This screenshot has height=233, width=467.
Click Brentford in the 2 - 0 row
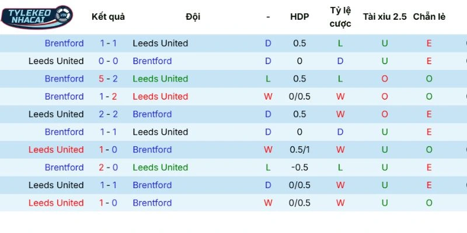[64, 168]
